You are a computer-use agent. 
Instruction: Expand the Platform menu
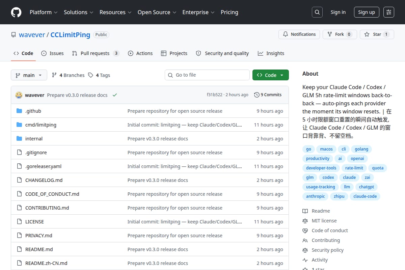tap(43, 12)
